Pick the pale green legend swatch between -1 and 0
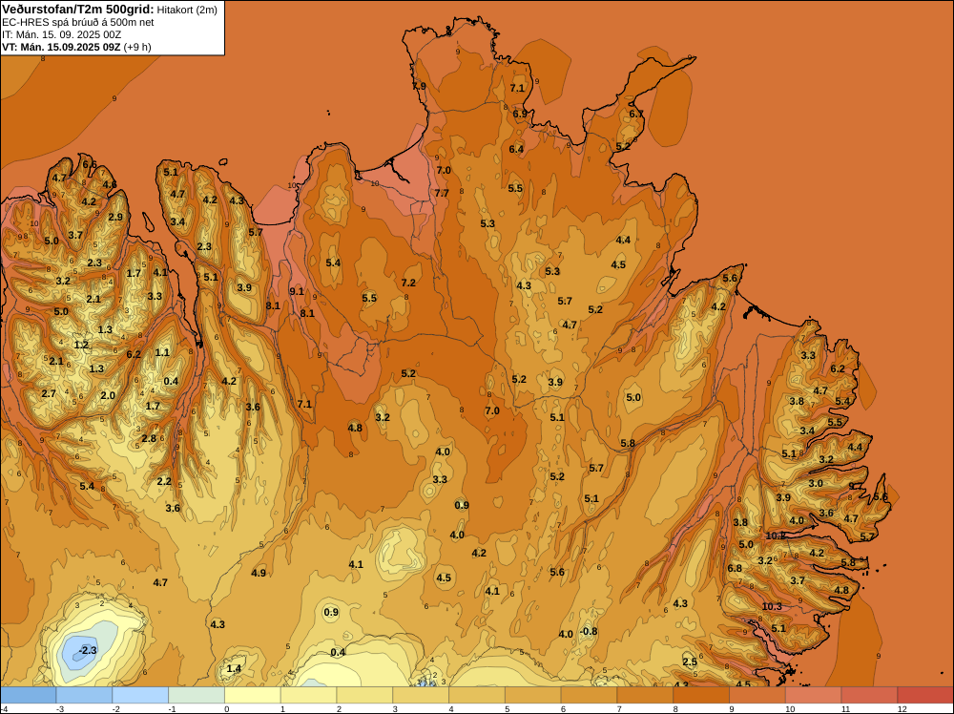Image resolution: width=954 pixels, height=714 pixels. (197, 695)
